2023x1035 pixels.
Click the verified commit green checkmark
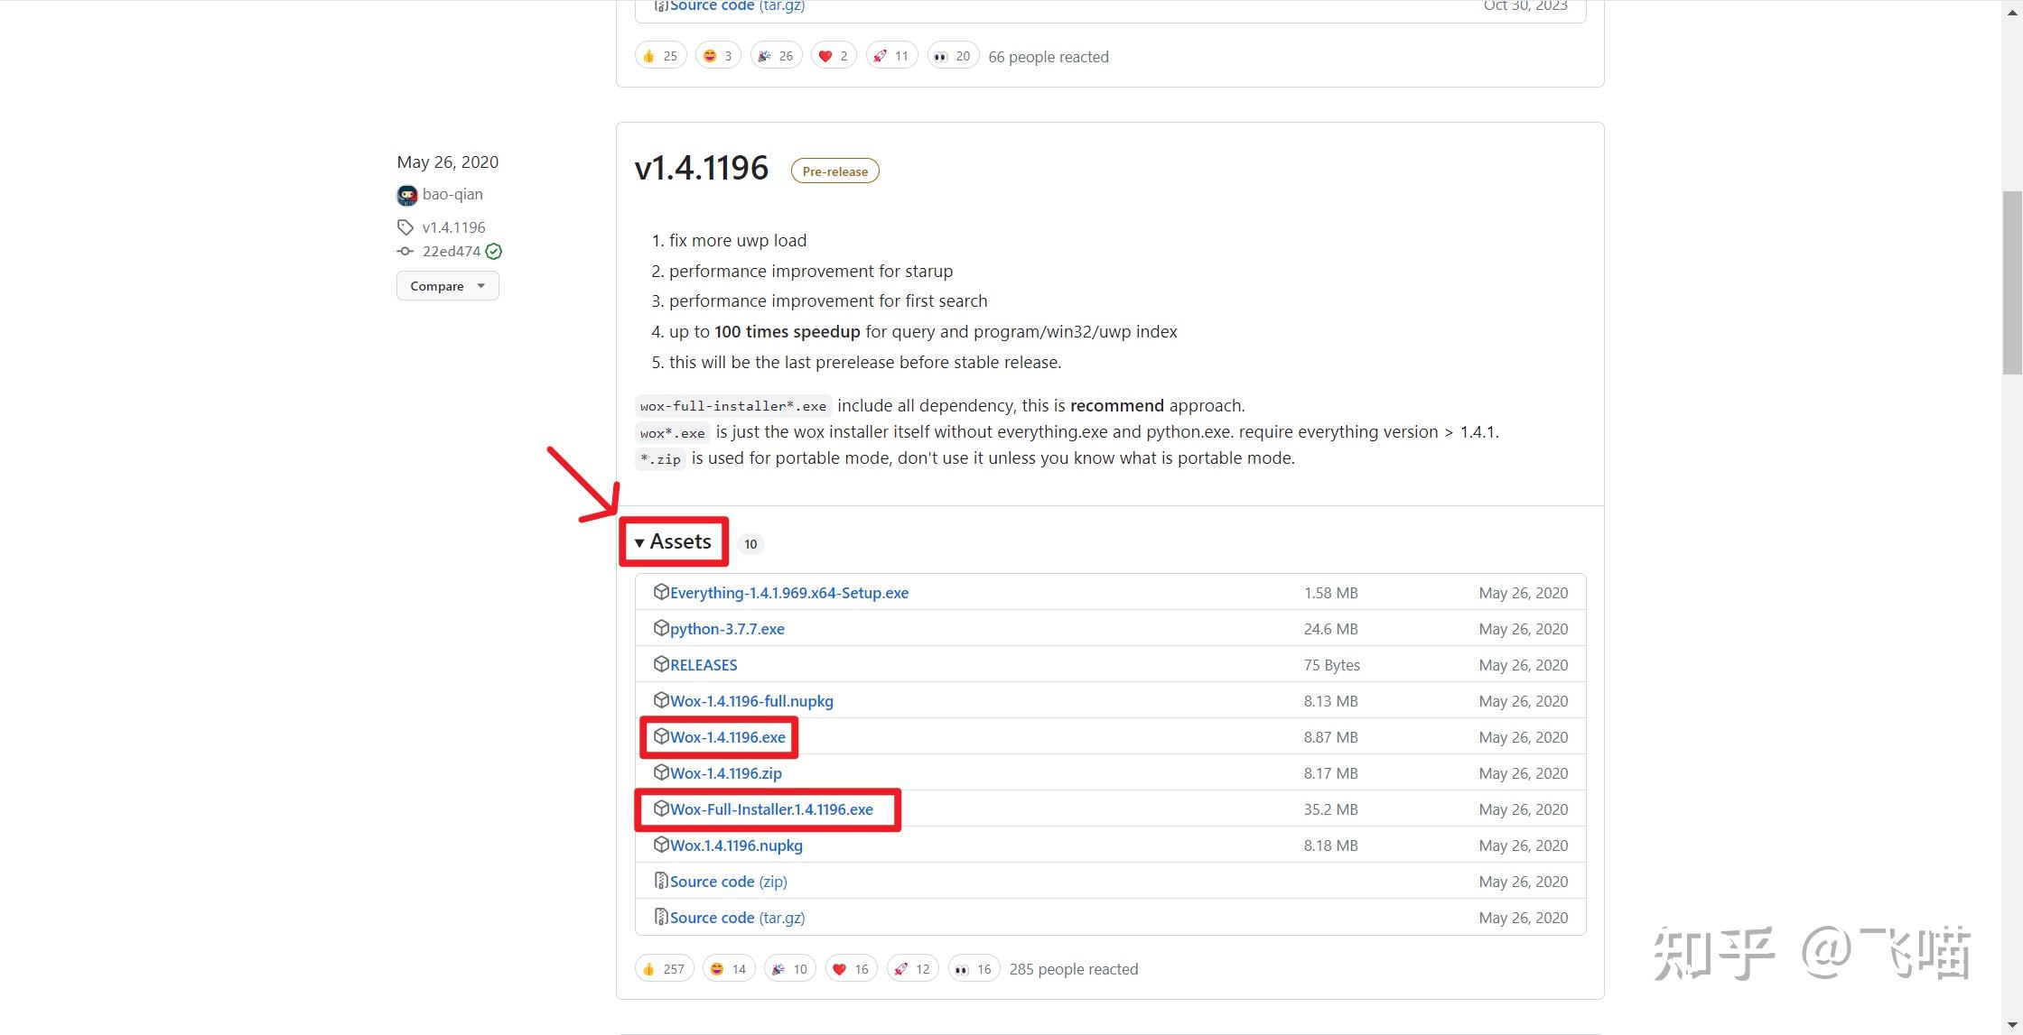pos(493,252)
